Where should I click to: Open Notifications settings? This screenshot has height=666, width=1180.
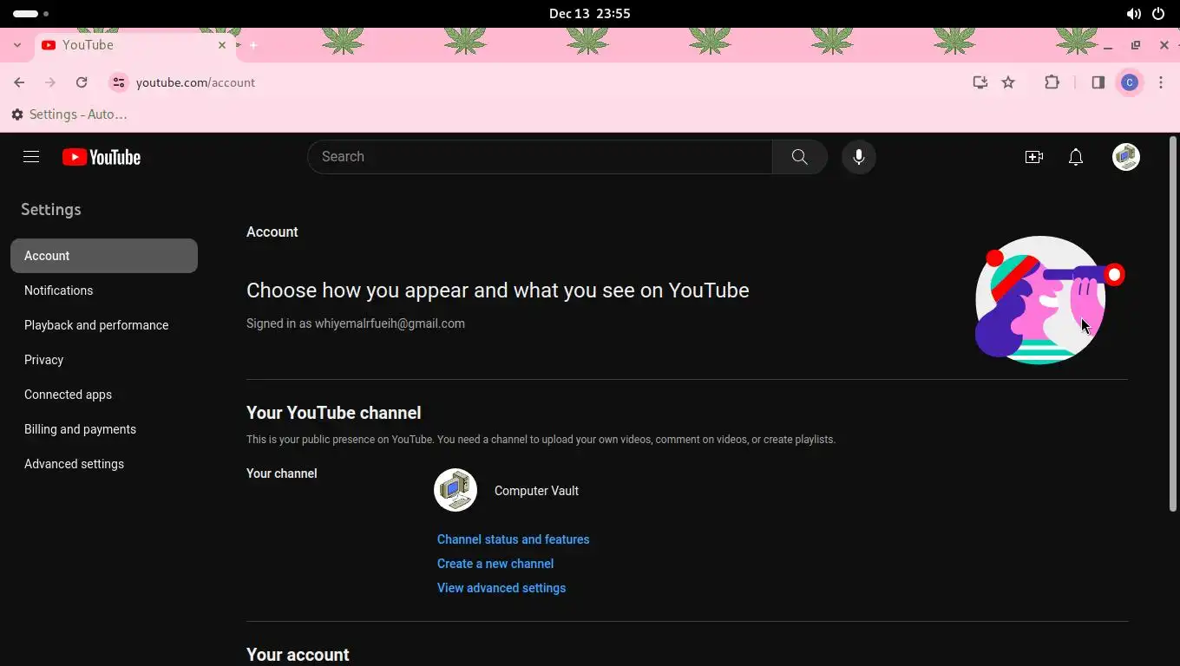104,291
